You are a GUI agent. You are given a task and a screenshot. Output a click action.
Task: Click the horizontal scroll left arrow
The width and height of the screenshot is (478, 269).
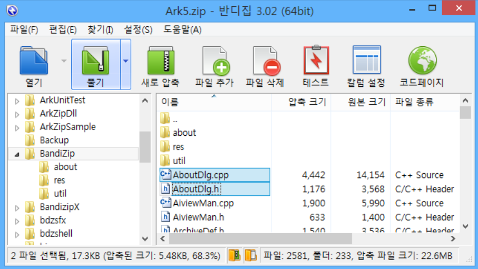coord(162,238)
